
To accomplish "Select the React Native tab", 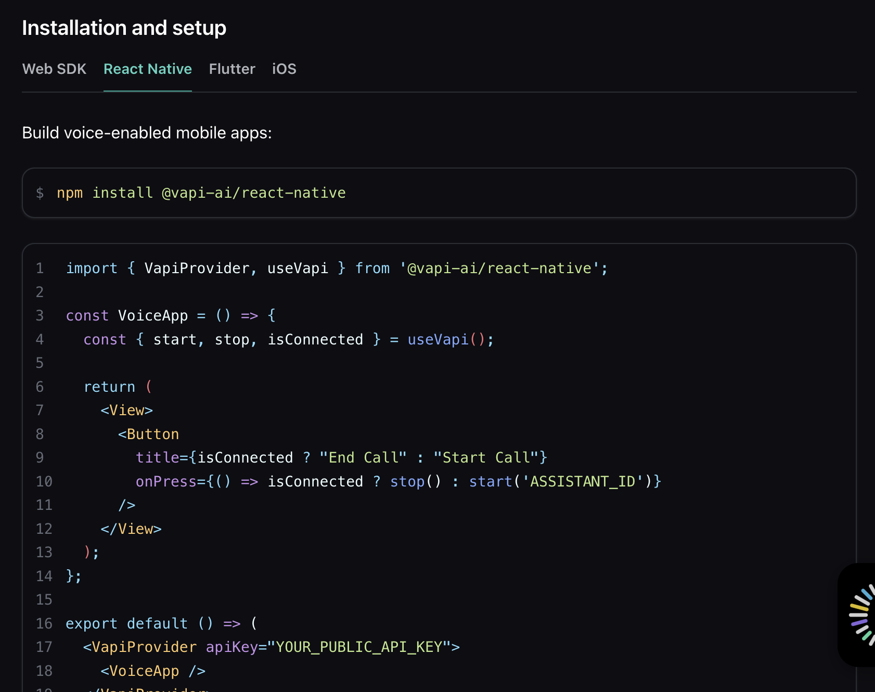I will point(148,69).
